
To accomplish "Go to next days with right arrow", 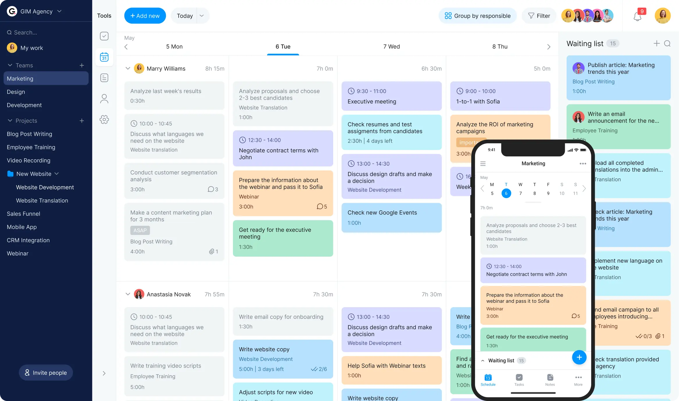I will [x=549, y=47].
